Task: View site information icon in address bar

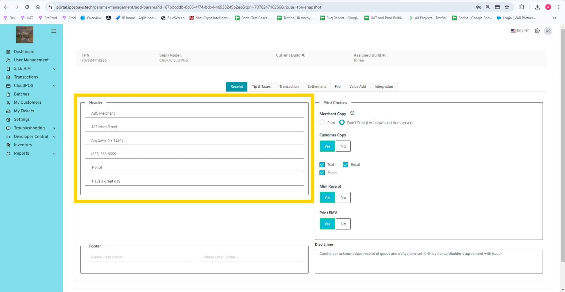Action: coord(50,7)
